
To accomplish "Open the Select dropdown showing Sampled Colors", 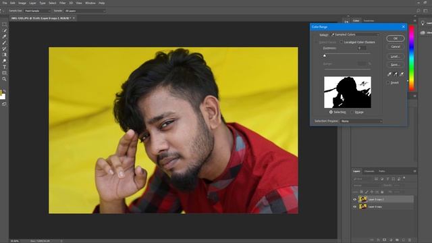I will [355, 34].
